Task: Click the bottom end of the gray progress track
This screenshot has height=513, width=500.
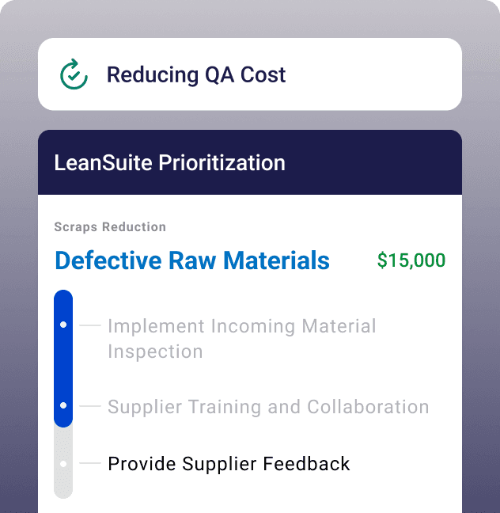Action: pyautogui.click(x=63, y=491)
